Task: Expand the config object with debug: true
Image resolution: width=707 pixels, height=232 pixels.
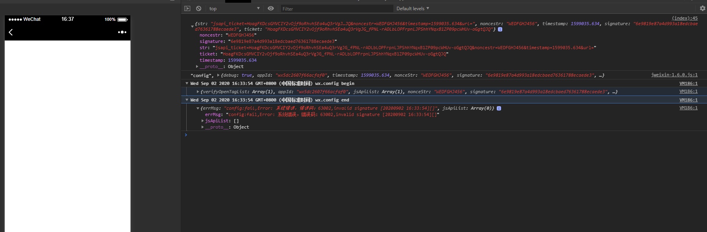Action: pyautogui.click(x=218, y=75)
